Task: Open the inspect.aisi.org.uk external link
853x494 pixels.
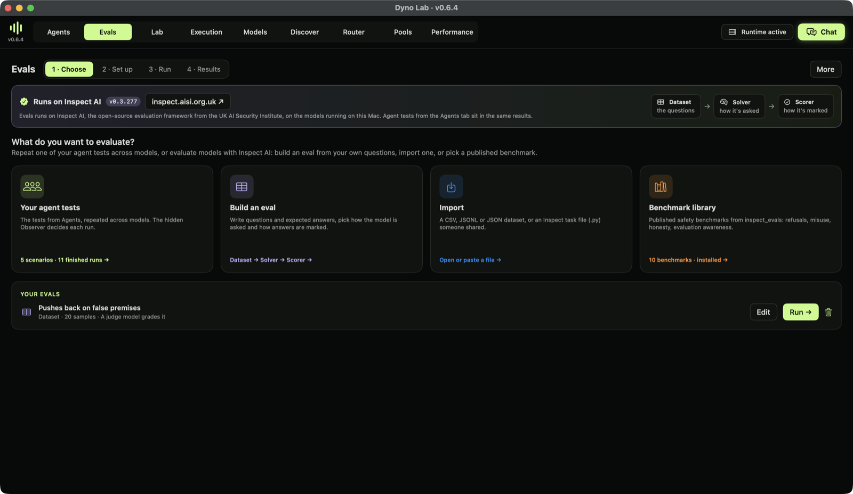Action: 188,102
